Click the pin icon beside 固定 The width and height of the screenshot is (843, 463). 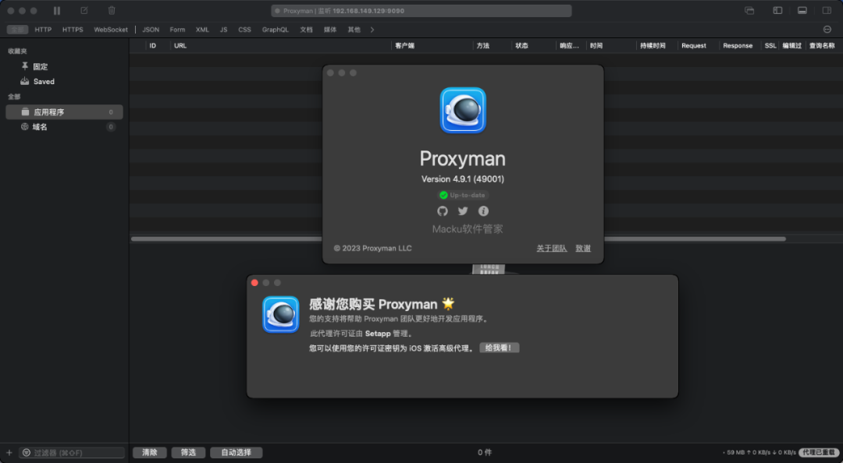click(x=25, y=66)
